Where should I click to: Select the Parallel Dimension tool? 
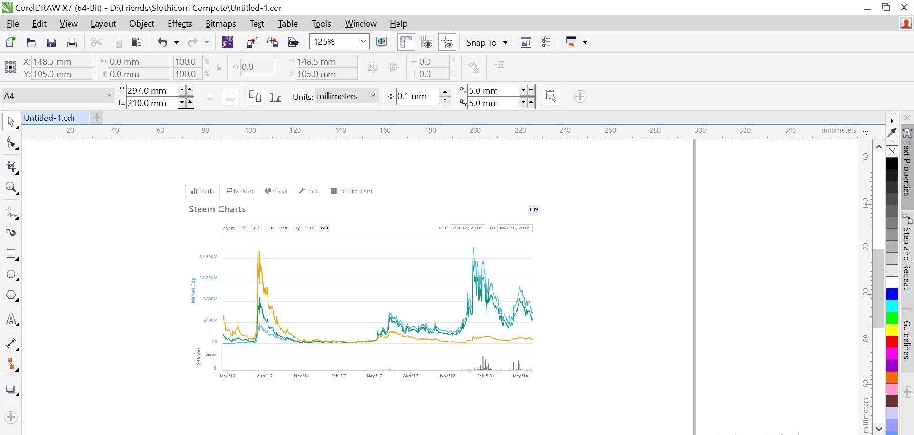(11, 344)
